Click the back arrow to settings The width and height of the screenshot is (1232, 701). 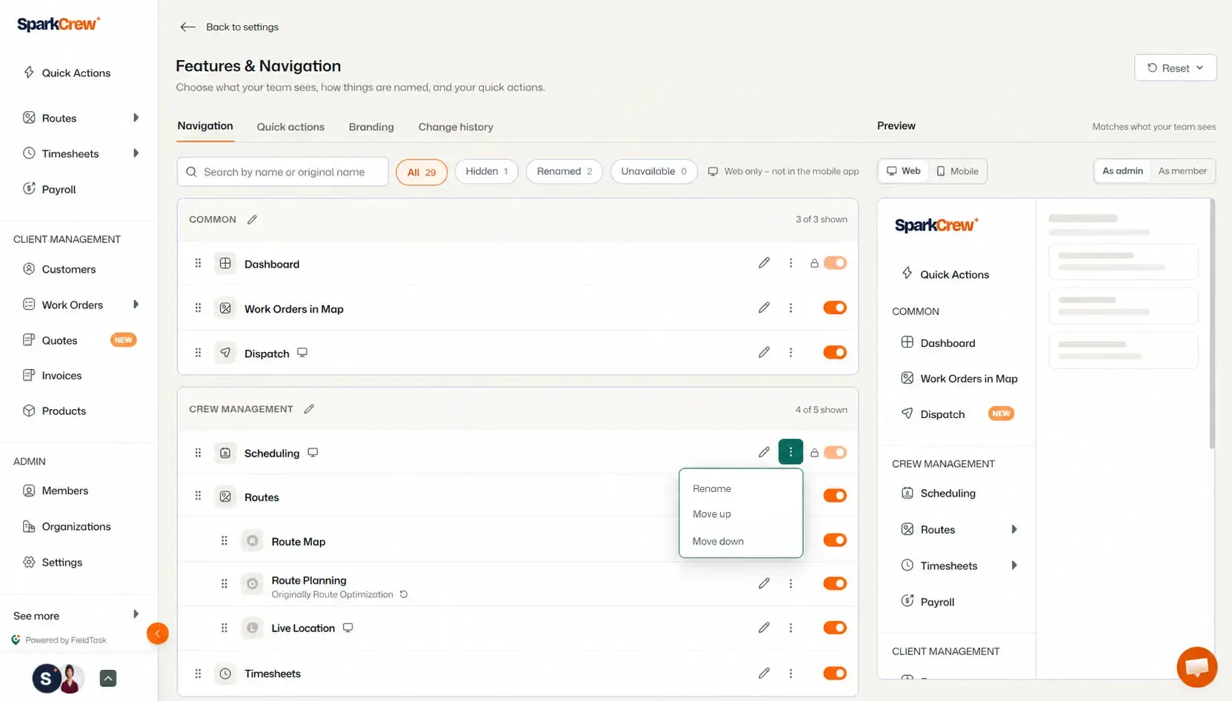[187, 27]
